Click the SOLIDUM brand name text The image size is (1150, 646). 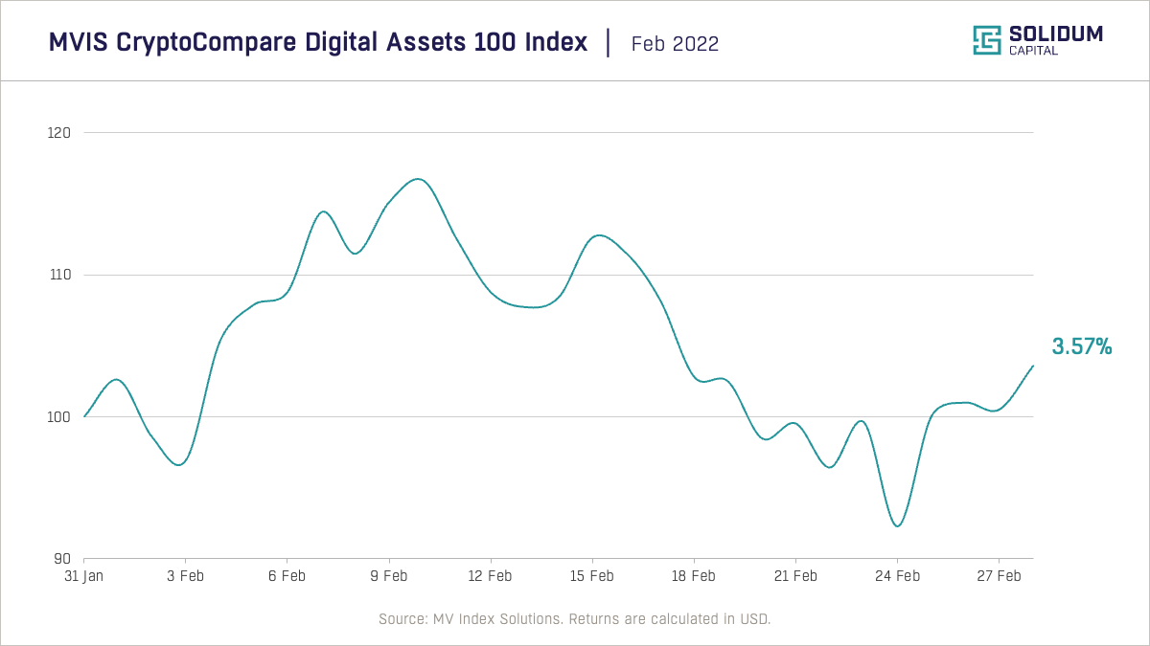click(x=1055, y=34)
